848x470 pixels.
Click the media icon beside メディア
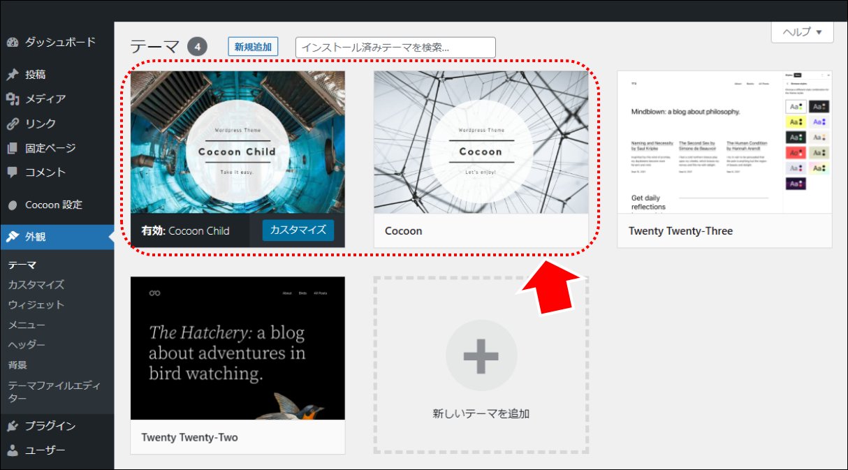click(x=13, y=99)
